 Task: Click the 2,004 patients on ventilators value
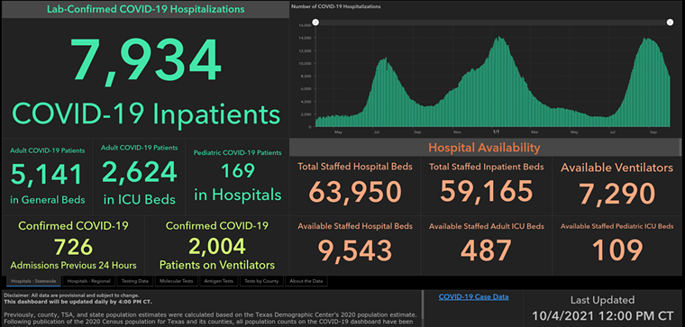click(x=217, y=247)
